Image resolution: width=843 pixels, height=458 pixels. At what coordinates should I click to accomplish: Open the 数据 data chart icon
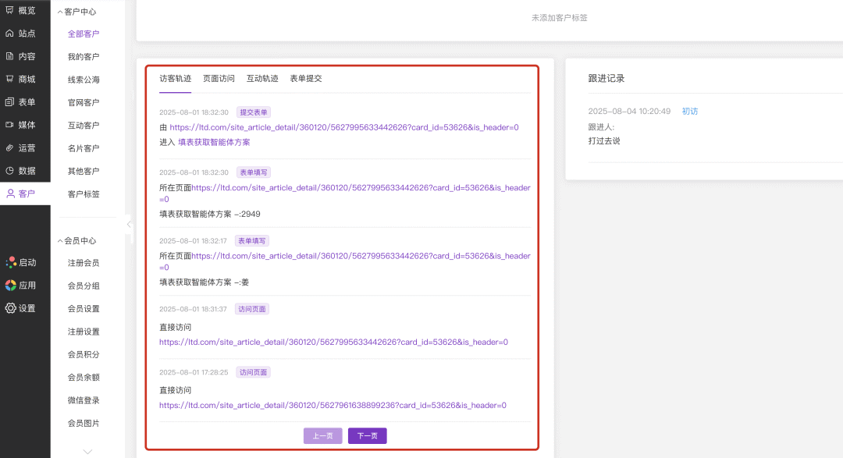point(10,171)
